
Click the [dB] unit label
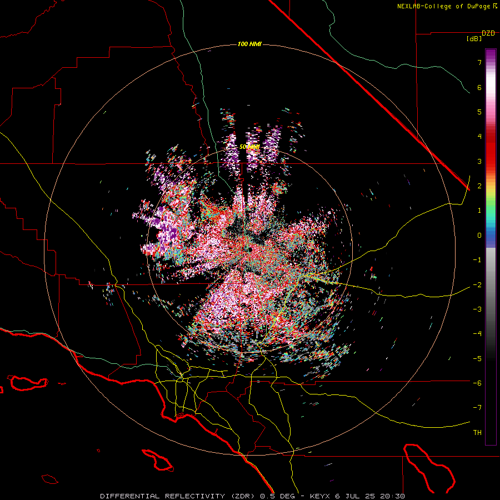pyautogui.click(x=474, y=38)
